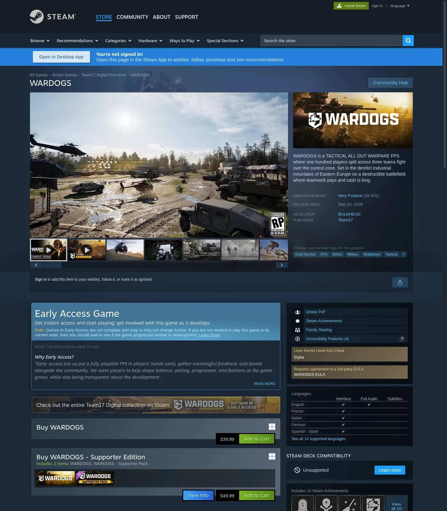The height and width of the screenshot is (511, 447).
Task: Click Windows icon beside Supporter Edition
Action: pyautogui.click(x=272, y=456)
